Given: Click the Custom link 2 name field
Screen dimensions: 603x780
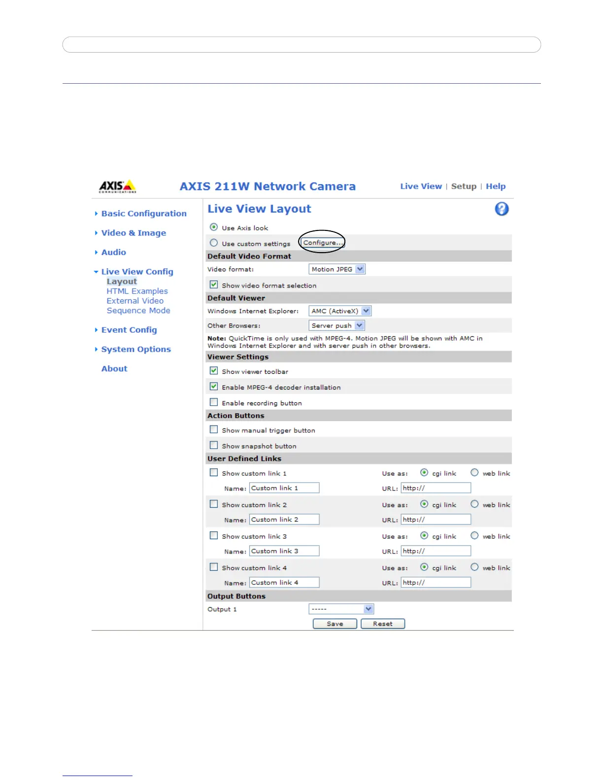Looking at the screenshot, I should 284,520.
